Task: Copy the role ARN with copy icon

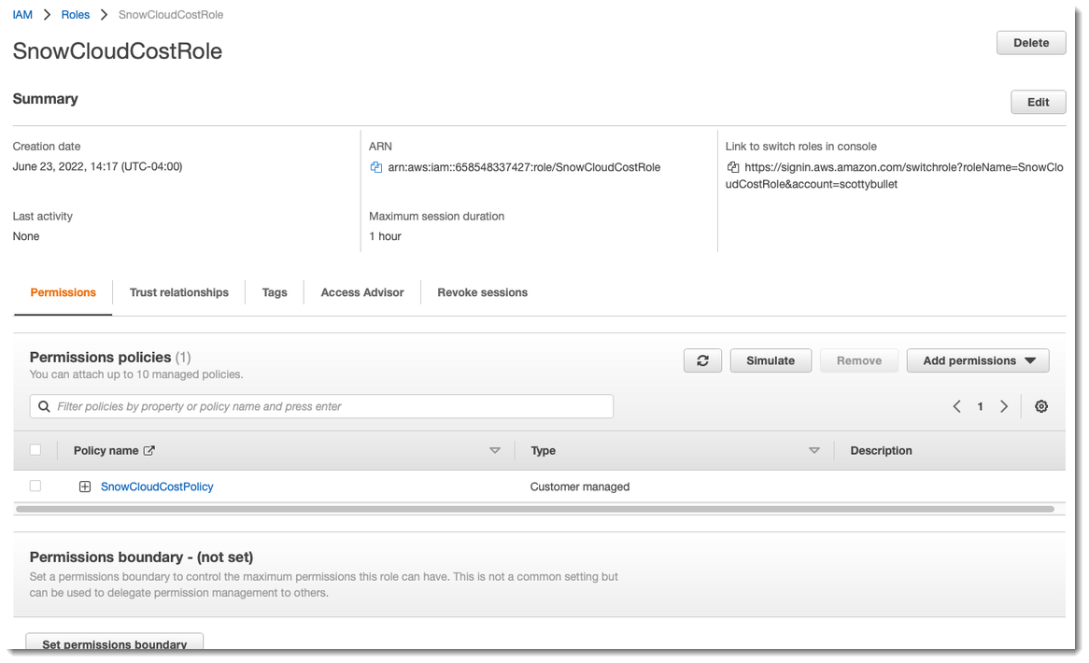Action: coord(375,167)
